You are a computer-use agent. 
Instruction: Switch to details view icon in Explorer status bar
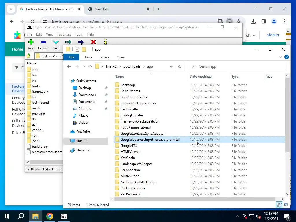(x=279, y=205)
